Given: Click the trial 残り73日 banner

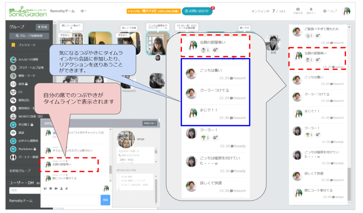Looking at the screenshot, I should (x=153, y=11).
